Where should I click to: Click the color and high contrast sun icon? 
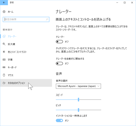point(4,52)
